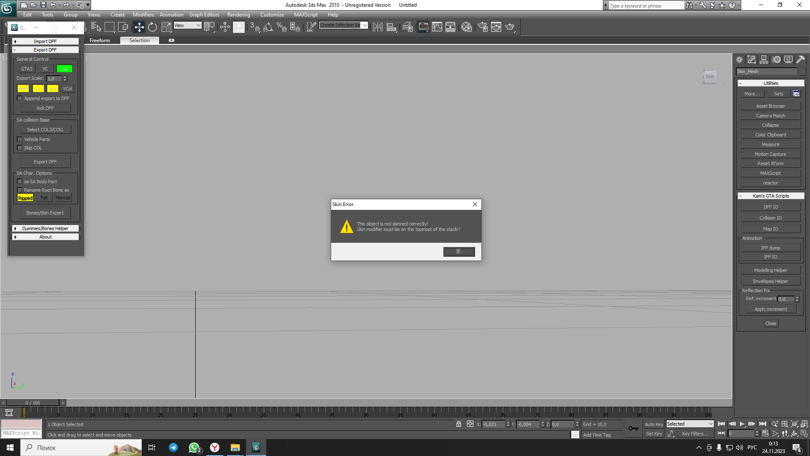Click the Bones/Skin Export button
Image resolution: width=810 pixels, height=456 pixels.
click(45, 213)
